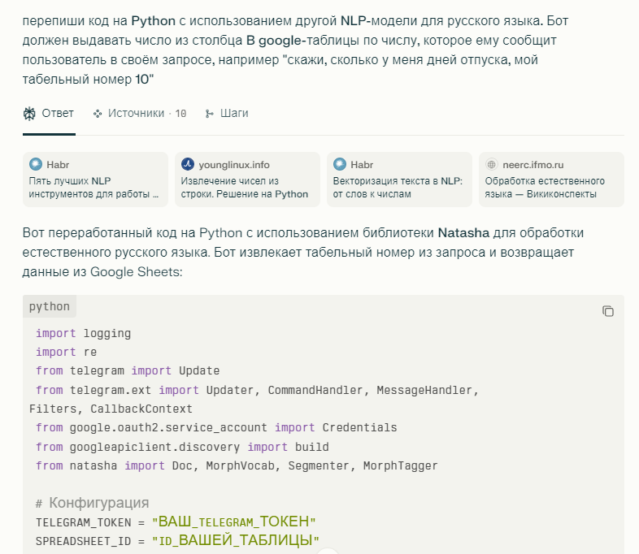Image resolution: width=639 pixels, height=554 pixels.
Task: Click the sources icon beside Источники
Action: (98, 114)
